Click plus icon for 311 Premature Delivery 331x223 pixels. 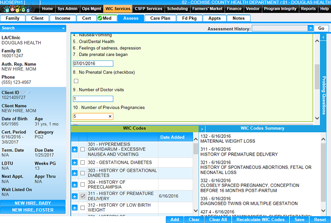click(x=75, y=196)
